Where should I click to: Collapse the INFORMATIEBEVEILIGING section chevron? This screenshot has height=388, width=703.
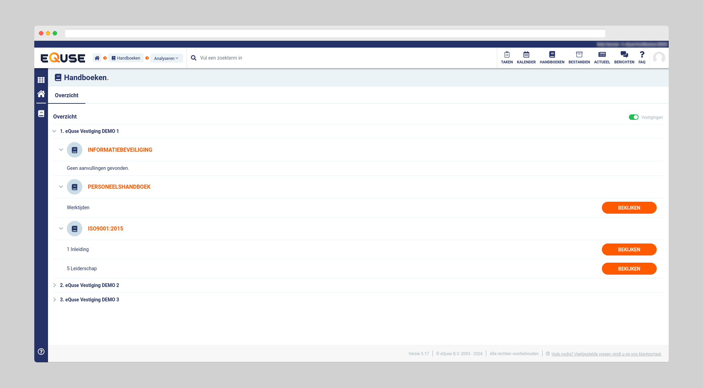(x=61, y=150)
